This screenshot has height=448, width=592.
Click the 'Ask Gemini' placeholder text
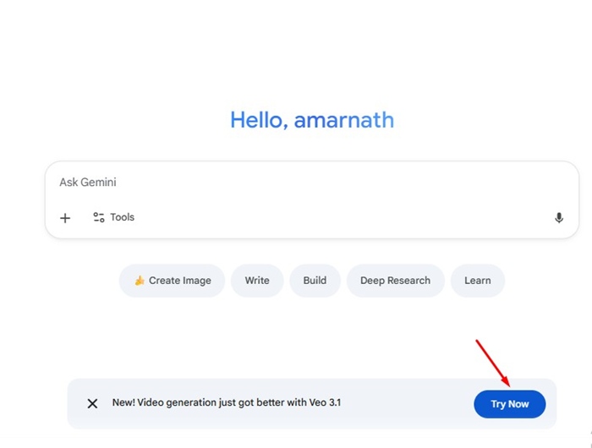[88, 183]
